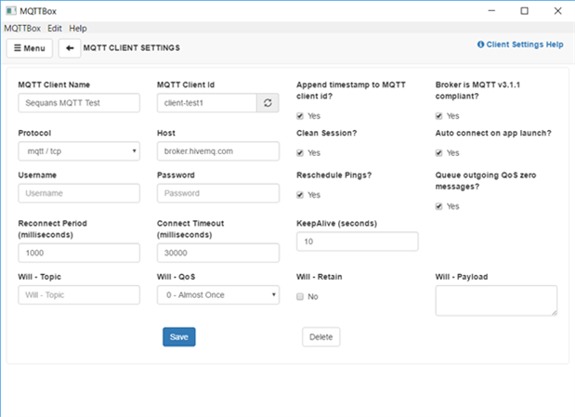Screen dimensions: 575x417
Task: Click the refresh icon beside MQTT Client Id
Action: pyautogui.click(x=268, y=103)
